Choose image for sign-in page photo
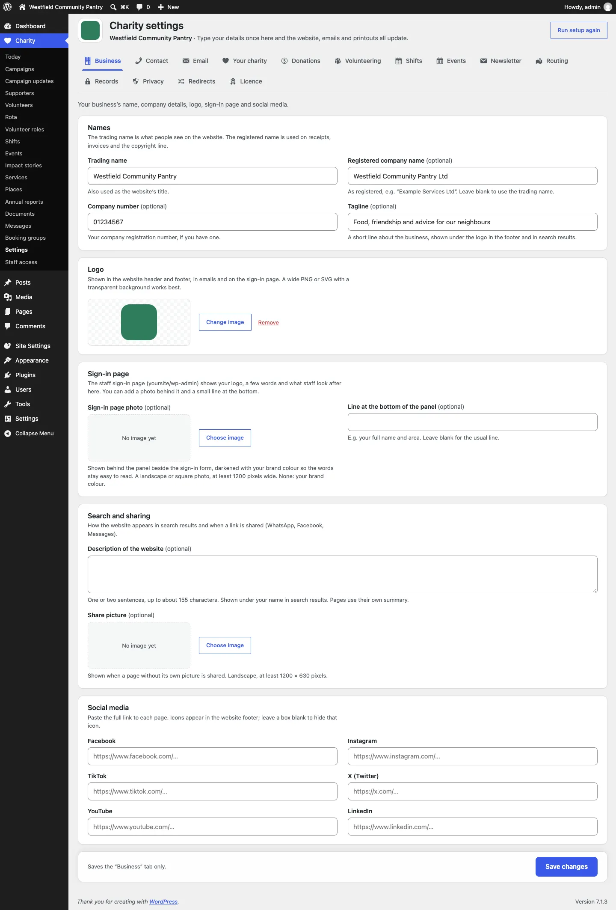The width and height of the screenshot is (616, 910). click(225, 438)
